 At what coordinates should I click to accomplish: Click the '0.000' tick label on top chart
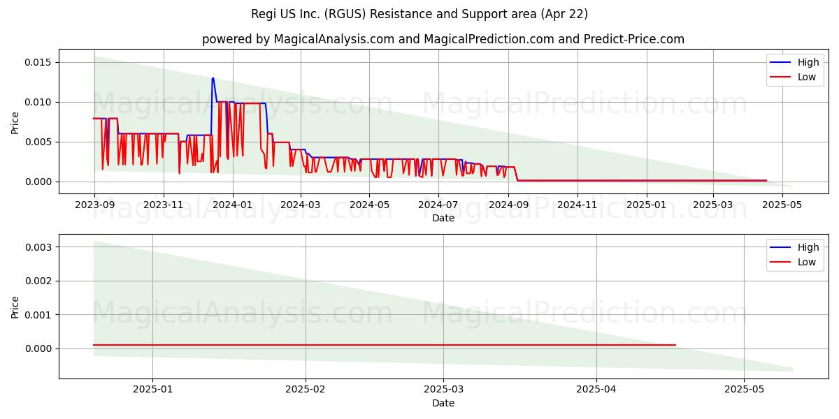[x=39, y=182]
